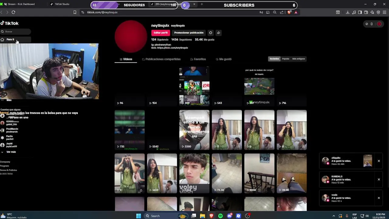Open video with 28.9K views
The width and height of the screenshot is (389, 219).
292,173
